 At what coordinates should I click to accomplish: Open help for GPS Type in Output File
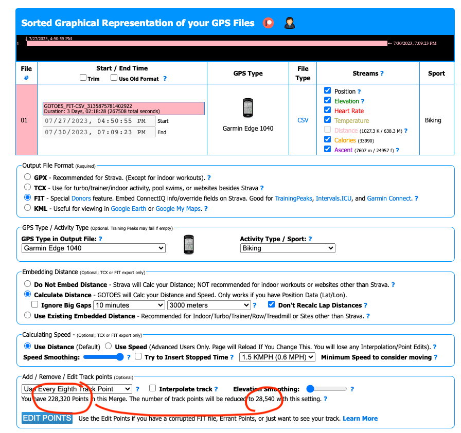coord(100,239)
